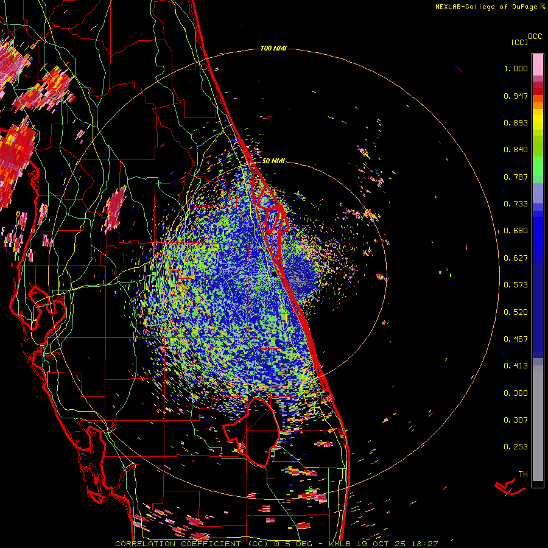Click the 0.467 colorbar value
Image resolution: width=548 pixels, height=548 pixels.
click(516, 339)
